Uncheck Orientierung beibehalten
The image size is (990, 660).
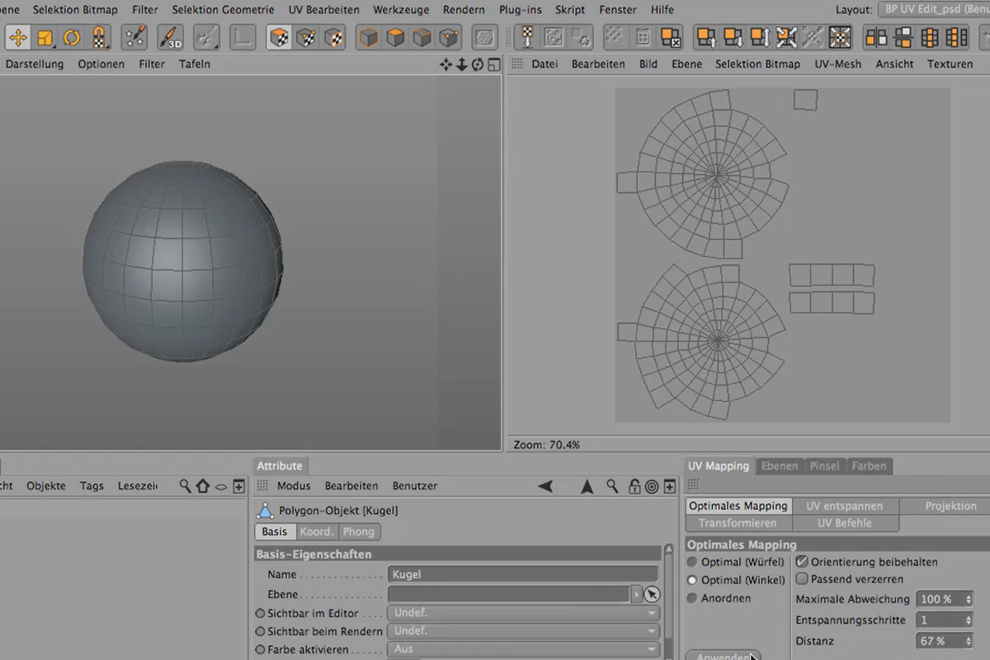[802, 562]
